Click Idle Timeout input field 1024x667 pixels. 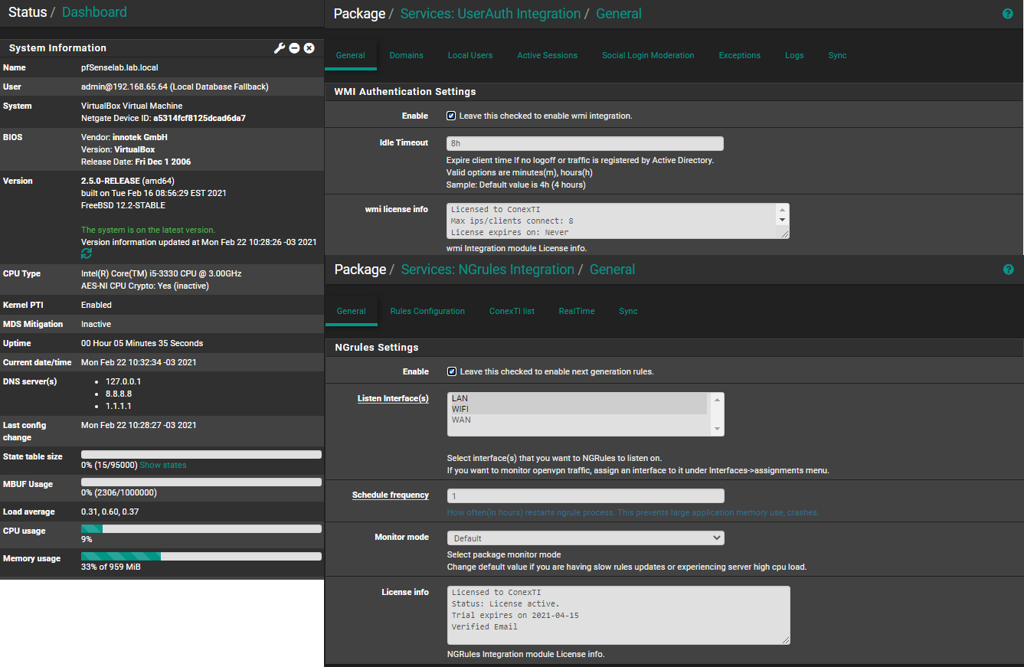585,143
